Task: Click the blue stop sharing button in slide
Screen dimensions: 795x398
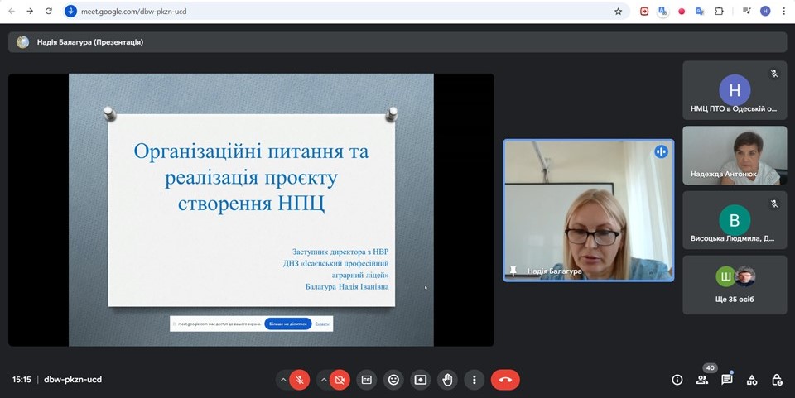Action: coord(287,324)
